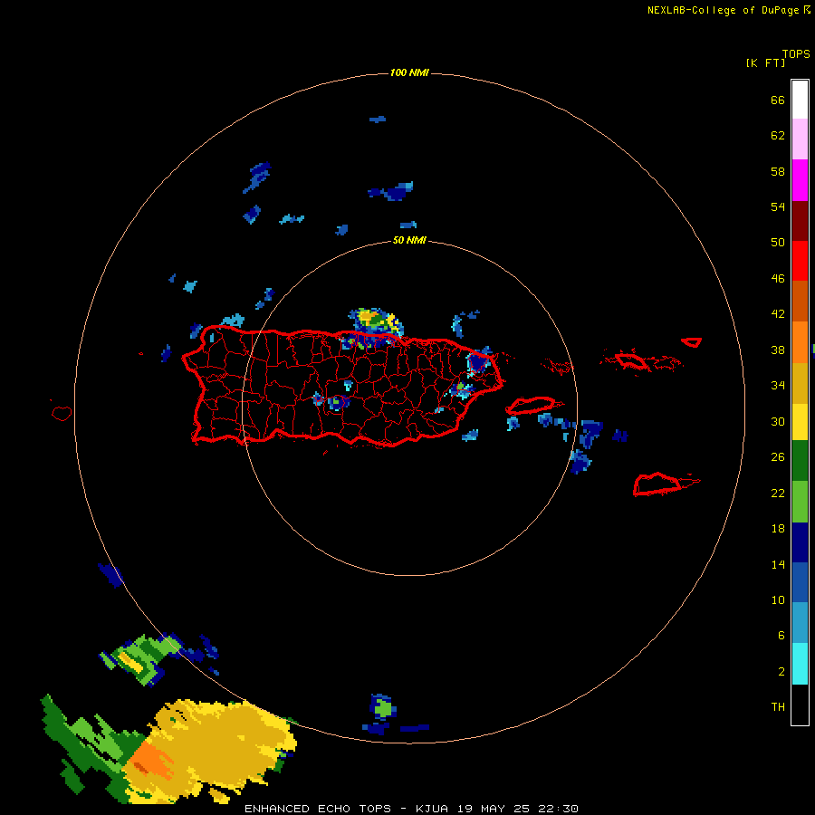
Task: Click legend value 34
Action: tap(778, 386)
